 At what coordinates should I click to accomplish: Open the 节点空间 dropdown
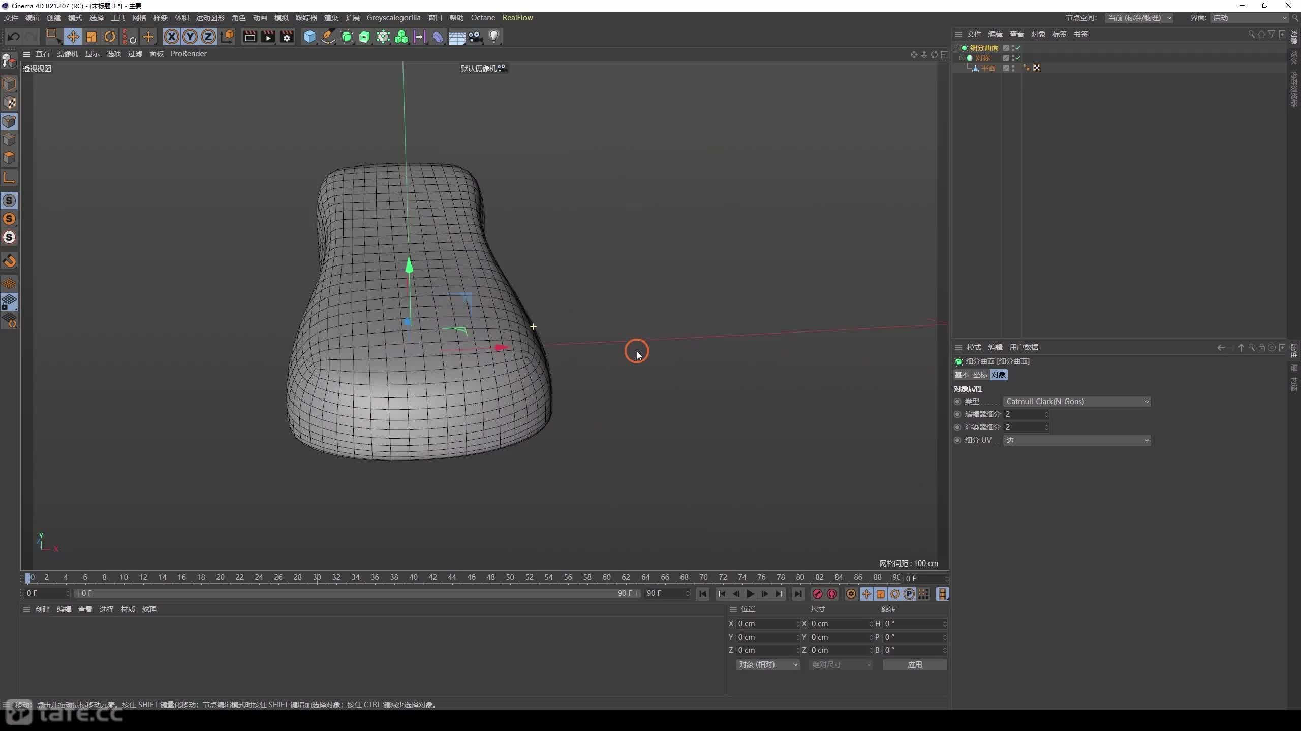pos(1139,18)
